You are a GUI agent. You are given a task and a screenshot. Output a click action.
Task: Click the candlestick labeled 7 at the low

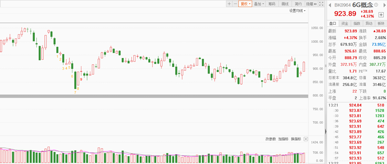coord(75,80)
